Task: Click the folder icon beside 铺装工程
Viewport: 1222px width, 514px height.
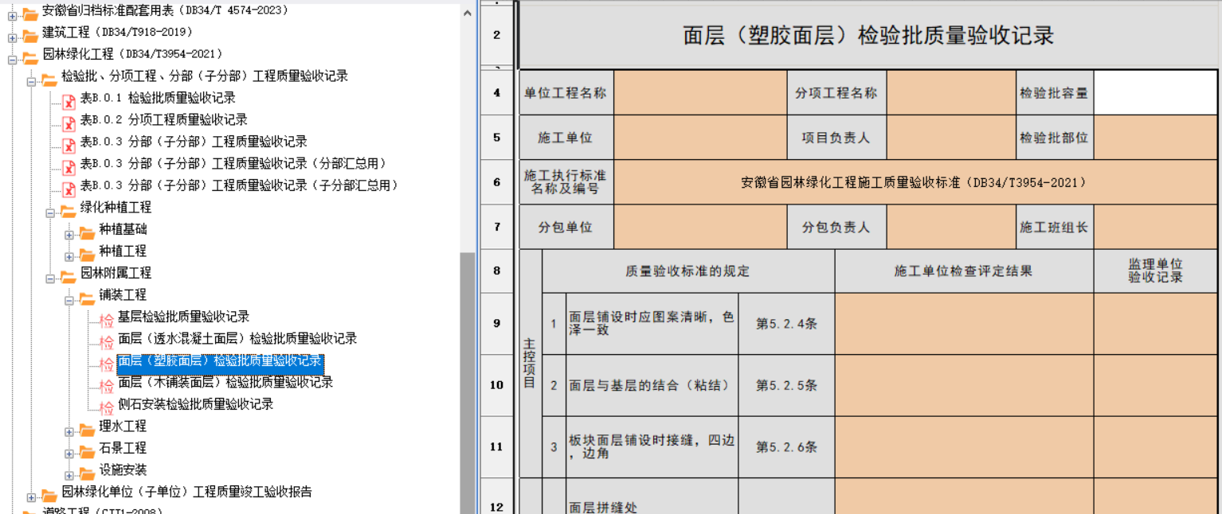Action: [88, 298]
